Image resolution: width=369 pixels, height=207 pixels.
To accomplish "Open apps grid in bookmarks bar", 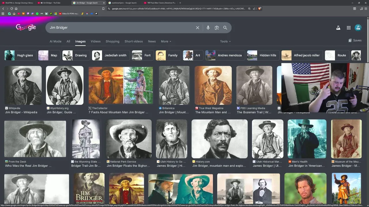I will (3, 14).
